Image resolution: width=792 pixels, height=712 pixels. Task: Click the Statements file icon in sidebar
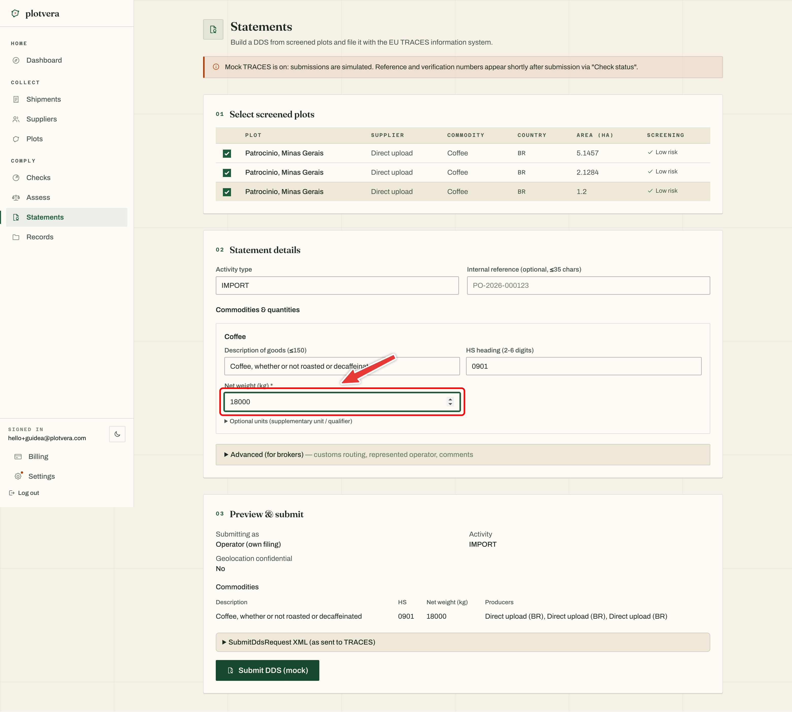(16, 217)
